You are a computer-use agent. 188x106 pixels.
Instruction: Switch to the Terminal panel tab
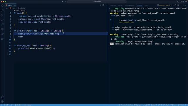[139, 5]
